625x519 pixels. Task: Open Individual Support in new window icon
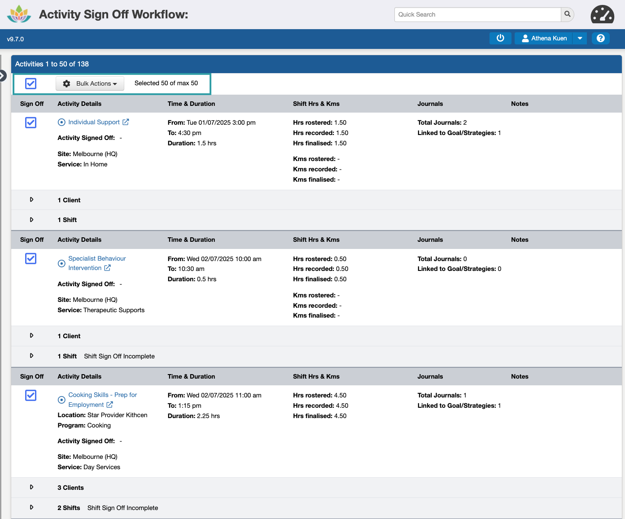(126, 122)
